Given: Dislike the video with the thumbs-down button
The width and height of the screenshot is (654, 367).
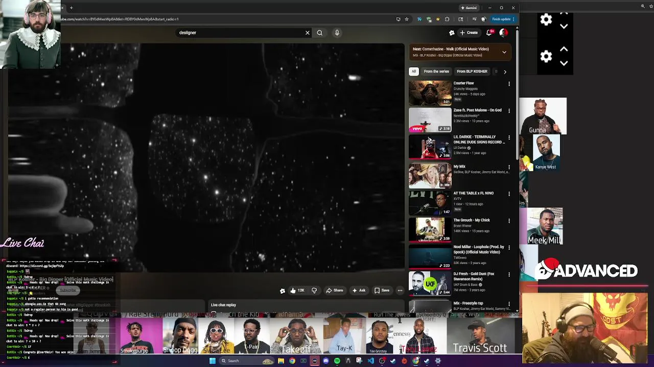Looking at the screenshot, I should [314, 291].
